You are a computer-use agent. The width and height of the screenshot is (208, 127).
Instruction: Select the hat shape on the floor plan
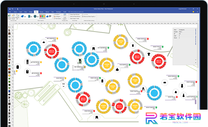click(x=44, y=42)
